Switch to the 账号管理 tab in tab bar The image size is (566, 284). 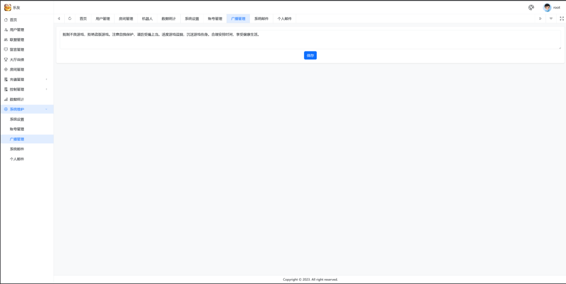click(x=215, y=19)
